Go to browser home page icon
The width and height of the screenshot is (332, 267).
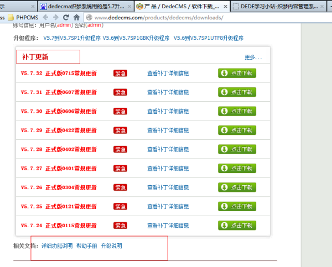click(77, 18)
